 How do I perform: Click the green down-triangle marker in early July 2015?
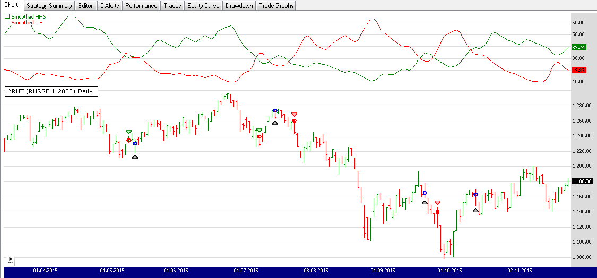pyautogui.click(x=259, y=130)
